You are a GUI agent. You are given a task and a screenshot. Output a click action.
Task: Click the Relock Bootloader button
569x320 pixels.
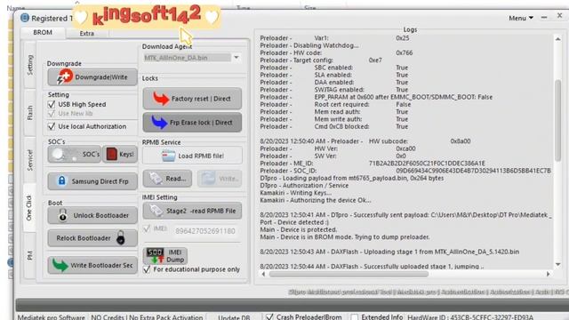[x=92, y=238]
